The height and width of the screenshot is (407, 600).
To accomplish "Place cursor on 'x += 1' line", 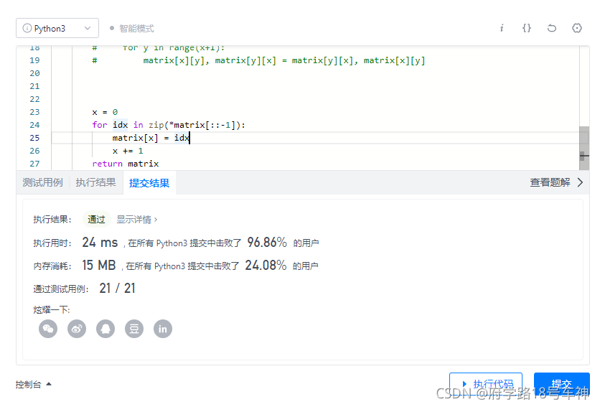I will (128, 151).
